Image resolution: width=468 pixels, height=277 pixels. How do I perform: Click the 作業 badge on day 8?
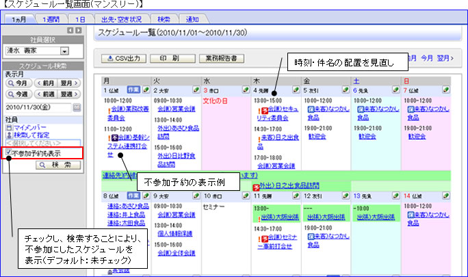(x=133, y=196)
